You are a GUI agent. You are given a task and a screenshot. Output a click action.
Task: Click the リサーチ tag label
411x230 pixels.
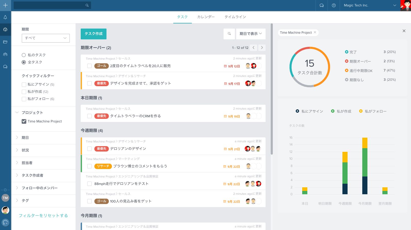[x=103, y=166]
